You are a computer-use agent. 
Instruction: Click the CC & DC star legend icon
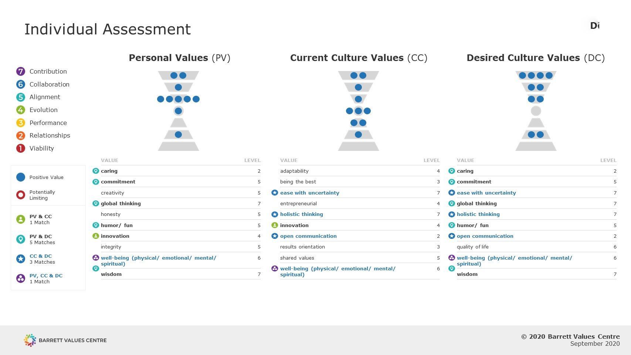pyautogui.click(x=21, y=259)
